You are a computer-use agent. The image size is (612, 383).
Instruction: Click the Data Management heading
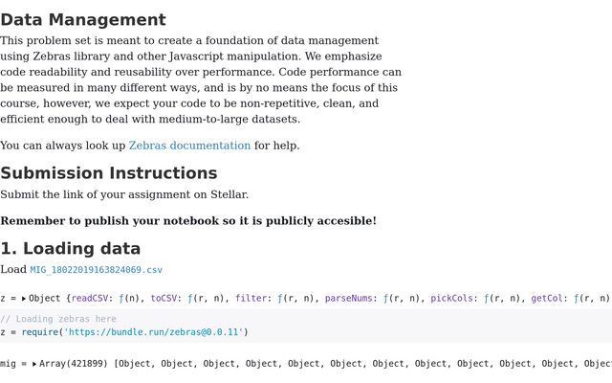(83, 20)
